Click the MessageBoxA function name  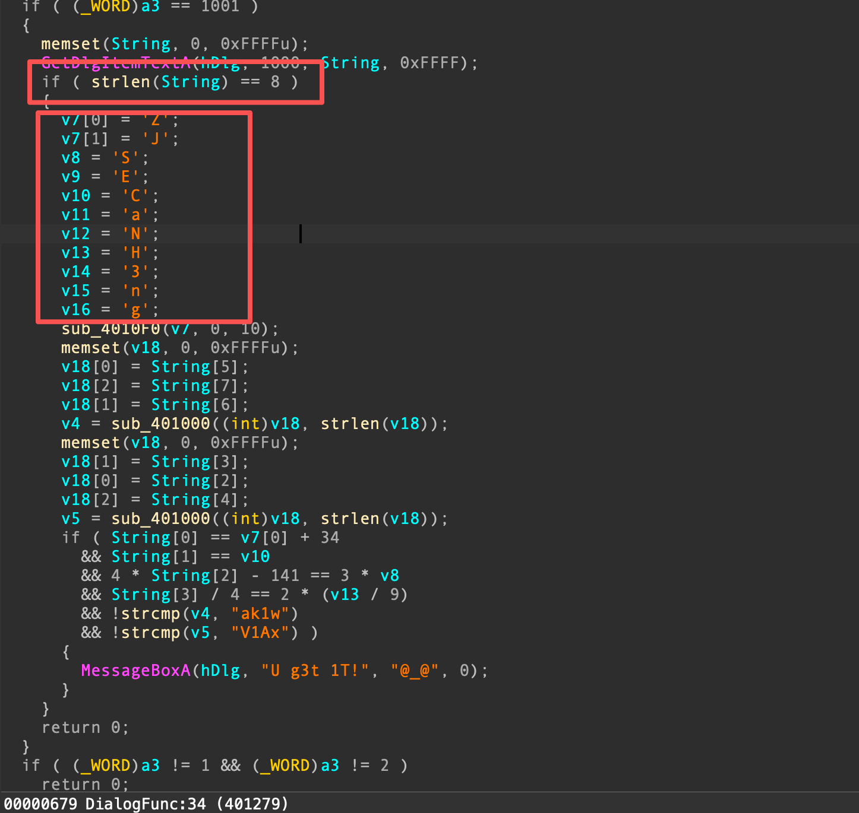point(135,671)
